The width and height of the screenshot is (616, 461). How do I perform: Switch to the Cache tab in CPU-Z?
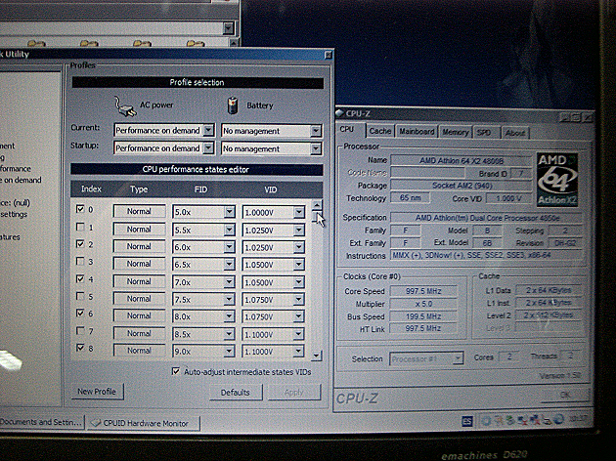(380, 132)
